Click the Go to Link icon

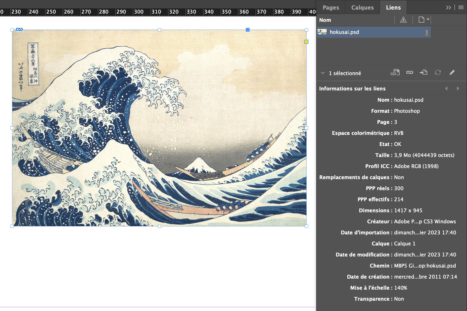424,73
